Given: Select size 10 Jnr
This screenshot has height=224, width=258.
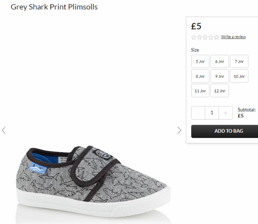Looking at the screenshot, I should click(239, 76).
